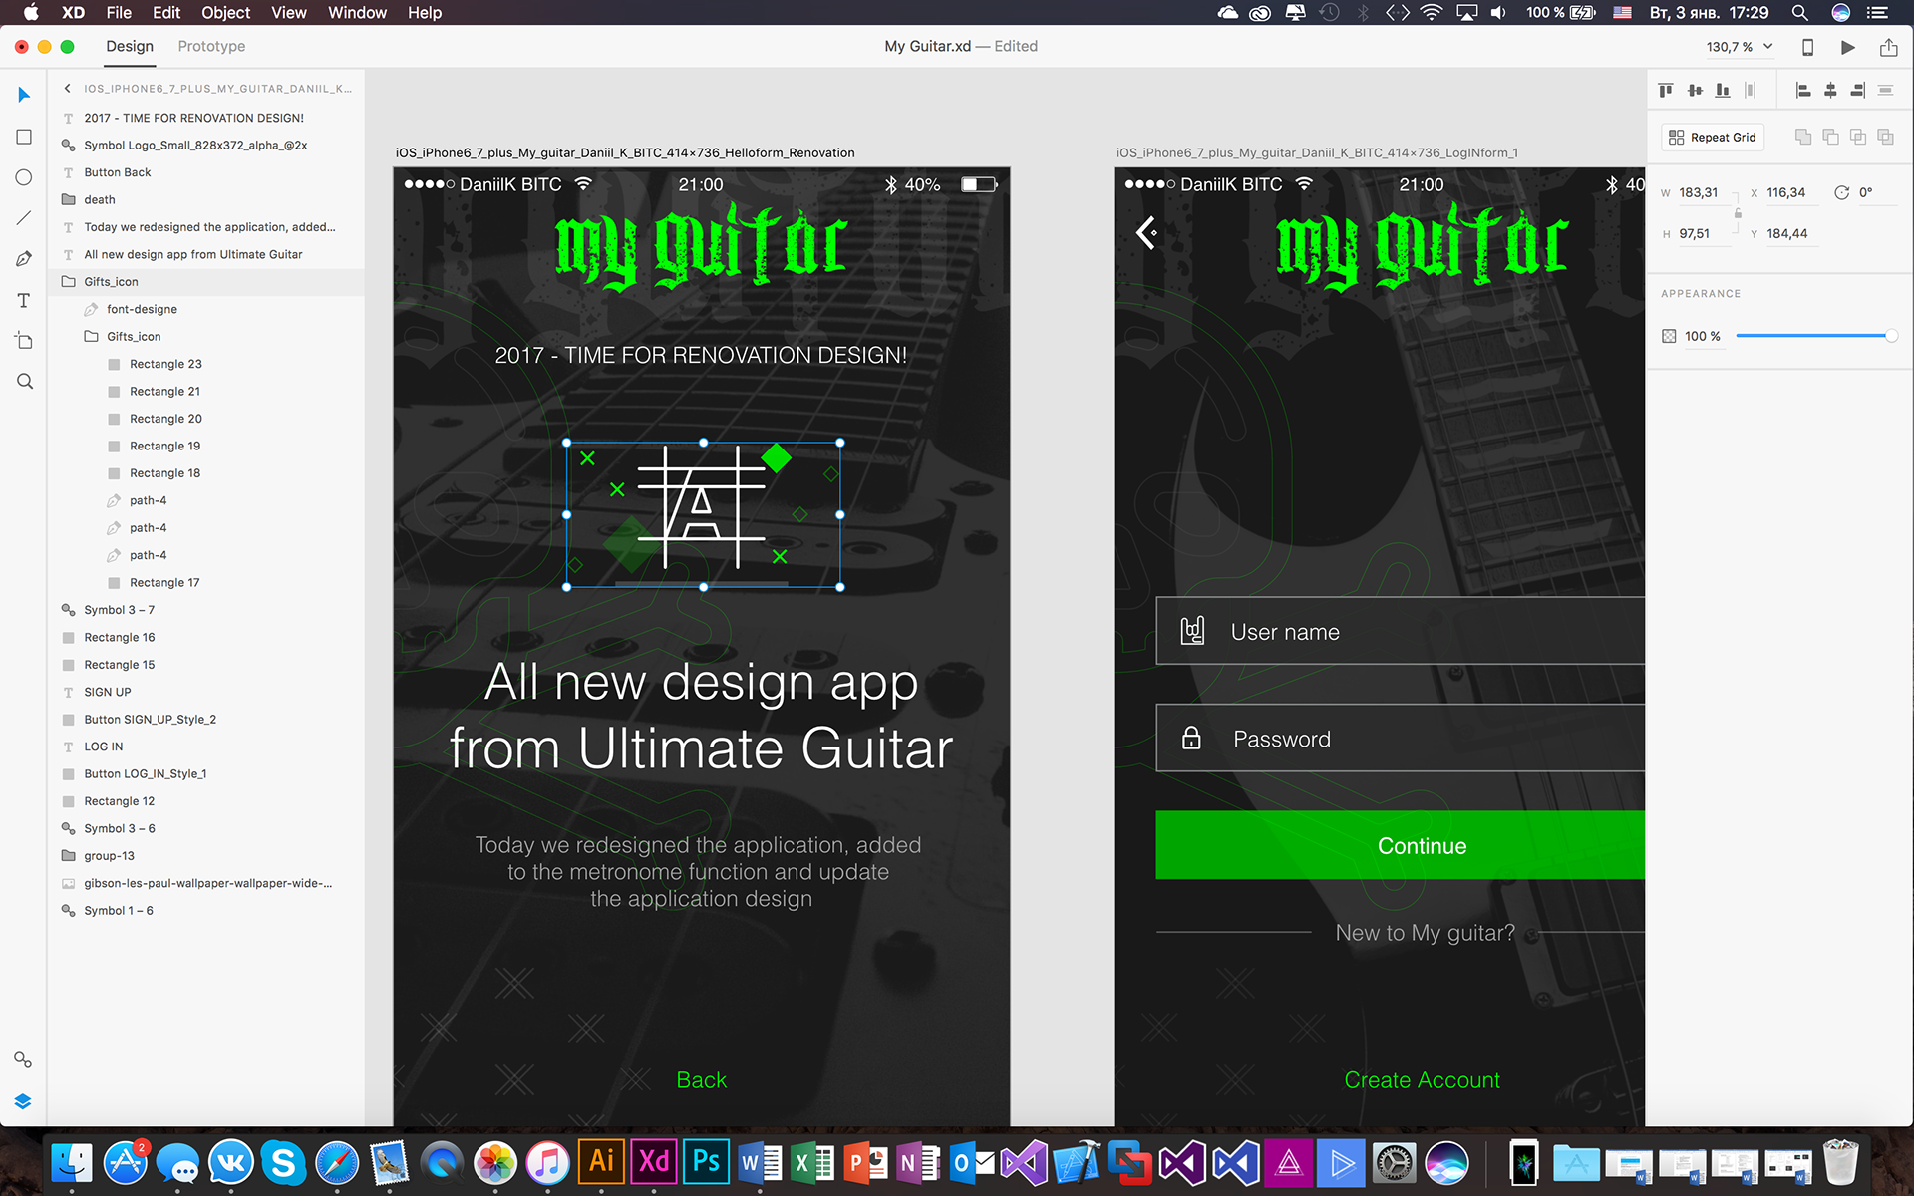Click the back chevron on LogIn artboard
Image resolution: width=1914 pixels, height=1196 pixels.
1146,233
